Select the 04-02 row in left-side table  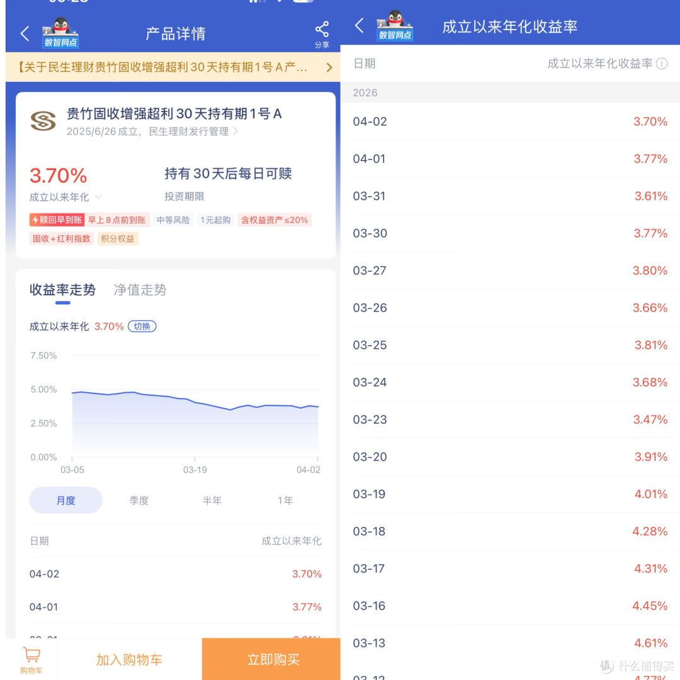[x=176, y=574]
